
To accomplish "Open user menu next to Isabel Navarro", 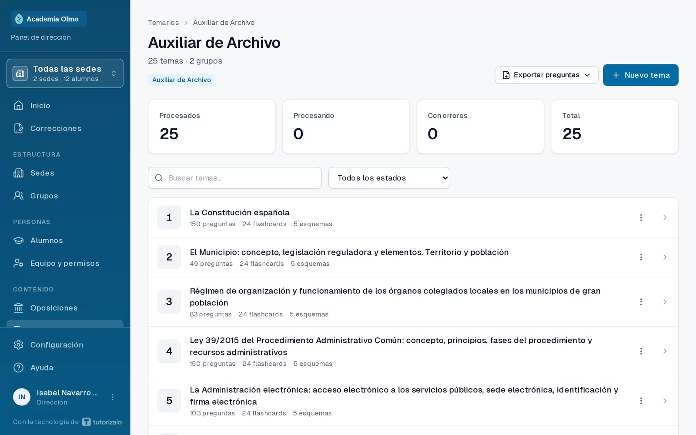I will (x=113, y=397).
